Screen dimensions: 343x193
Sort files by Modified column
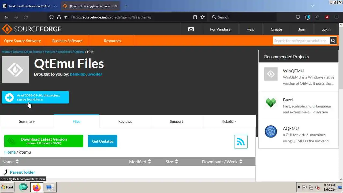(140, 162)
